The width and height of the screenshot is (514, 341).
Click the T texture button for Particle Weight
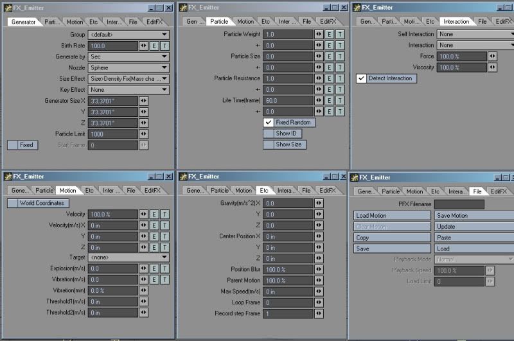coord(340,35)
